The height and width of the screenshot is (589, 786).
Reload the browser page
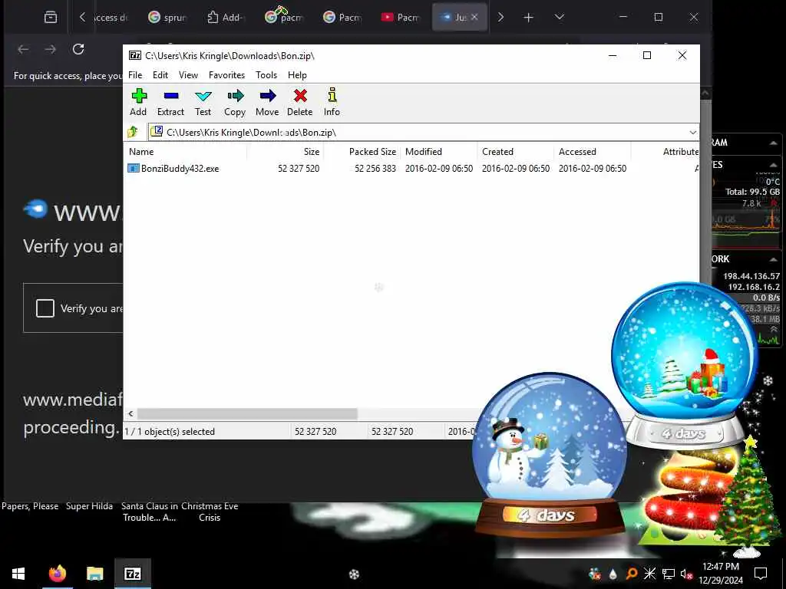[x=78, y=49]
